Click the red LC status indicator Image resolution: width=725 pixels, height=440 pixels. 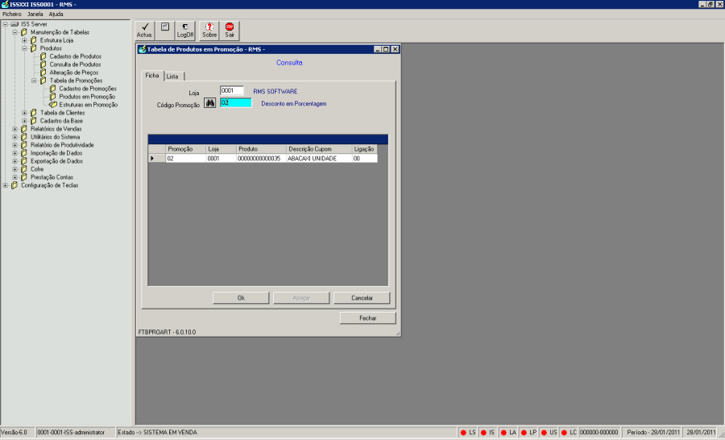(x=564, y=433)
